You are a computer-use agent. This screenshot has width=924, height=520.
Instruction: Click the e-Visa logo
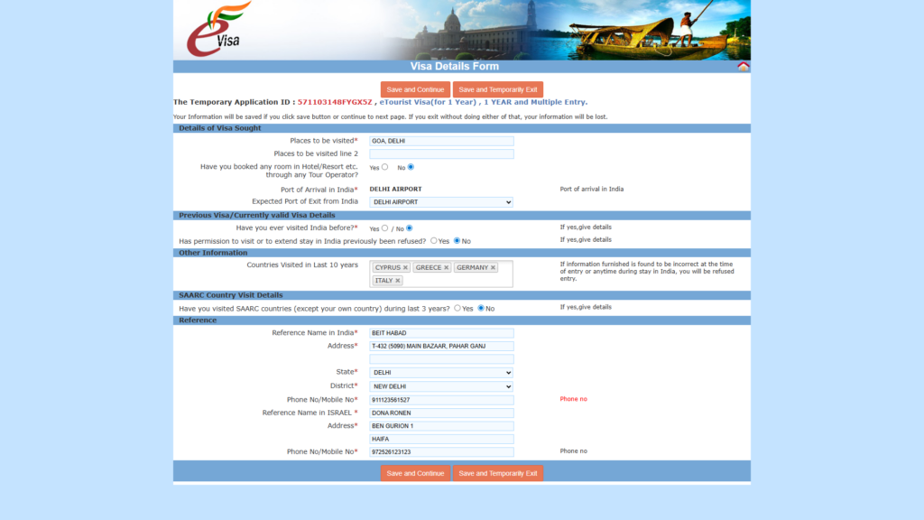pos(217,30)
